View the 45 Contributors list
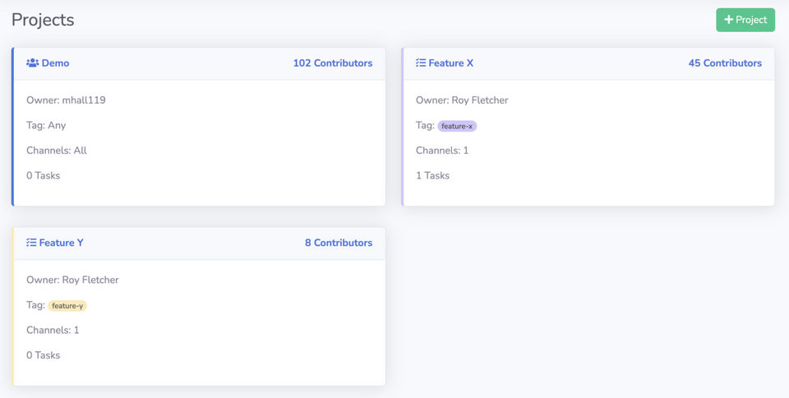Viewport: 789px width, 398px height. pyautogui.click(x=725, y=63)
